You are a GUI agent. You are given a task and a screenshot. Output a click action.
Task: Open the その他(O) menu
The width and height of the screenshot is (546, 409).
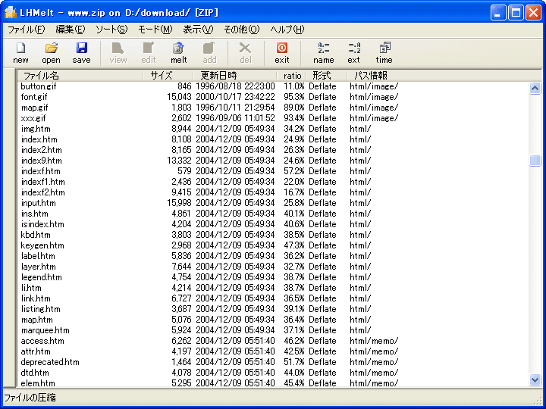242,30
